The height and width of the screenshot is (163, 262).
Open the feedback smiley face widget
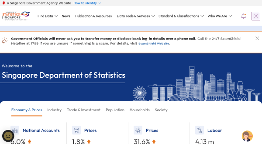[8, 136]
